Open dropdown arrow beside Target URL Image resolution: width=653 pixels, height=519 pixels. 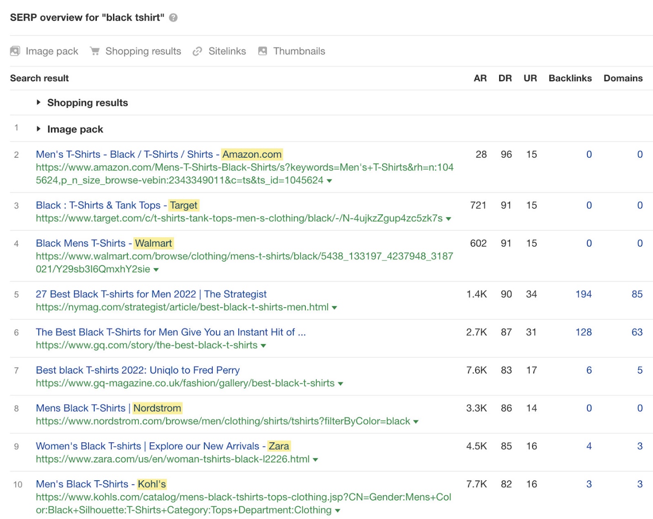(x=449, y=219)
